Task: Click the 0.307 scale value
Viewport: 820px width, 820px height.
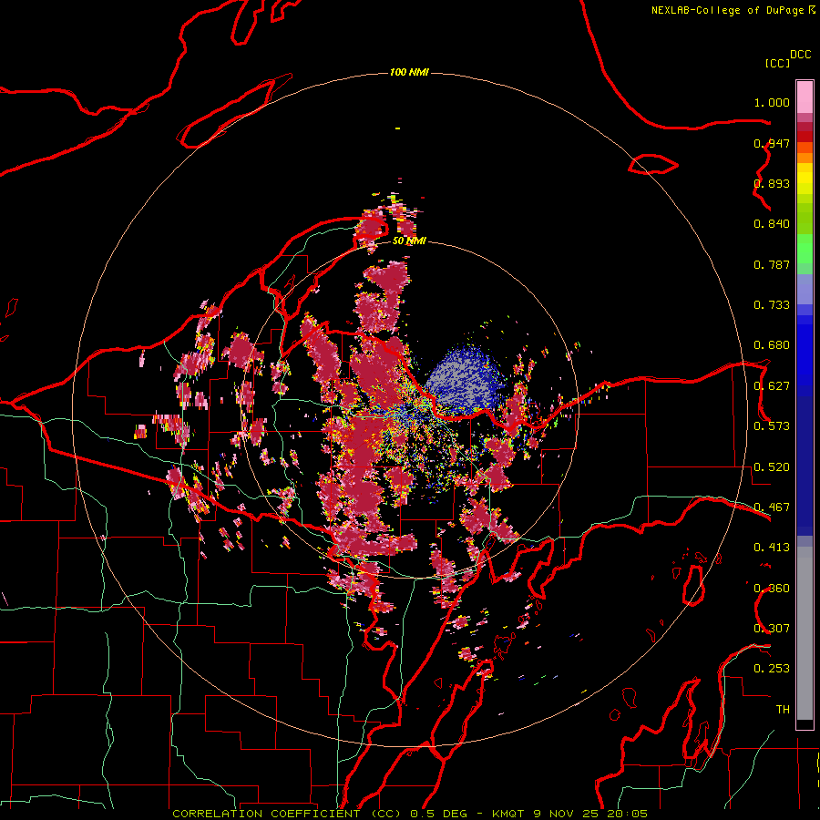Action: point(772,629)
